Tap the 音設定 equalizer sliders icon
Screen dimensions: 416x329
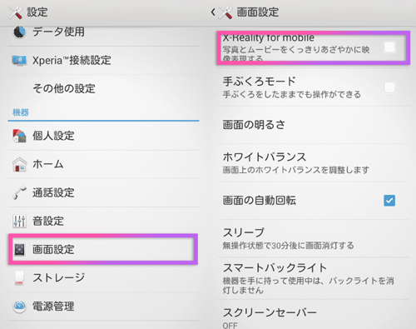[x=19, y=221]
